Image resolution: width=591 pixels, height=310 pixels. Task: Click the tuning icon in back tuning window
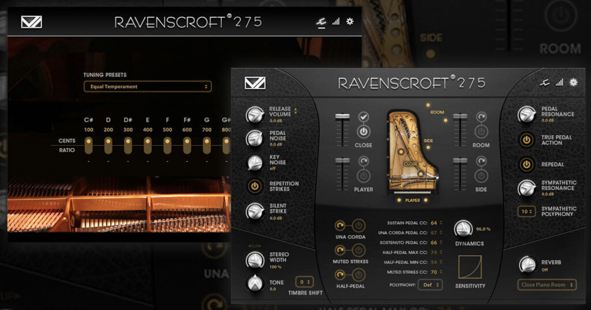321,22
